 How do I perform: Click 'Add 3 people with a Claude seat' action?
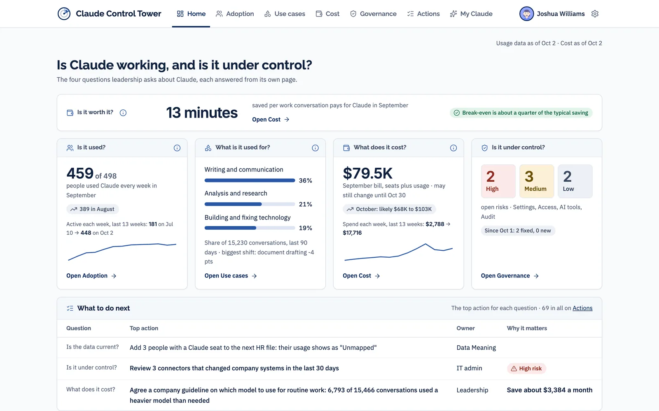(253, 348)
